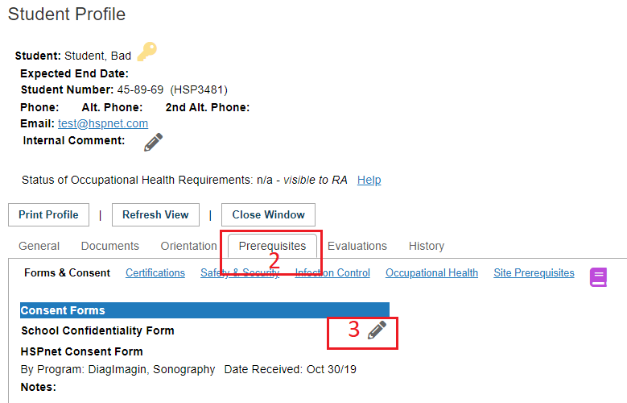
Task: Click the yellow key icon beside student name
Action: tap(146, 52)
